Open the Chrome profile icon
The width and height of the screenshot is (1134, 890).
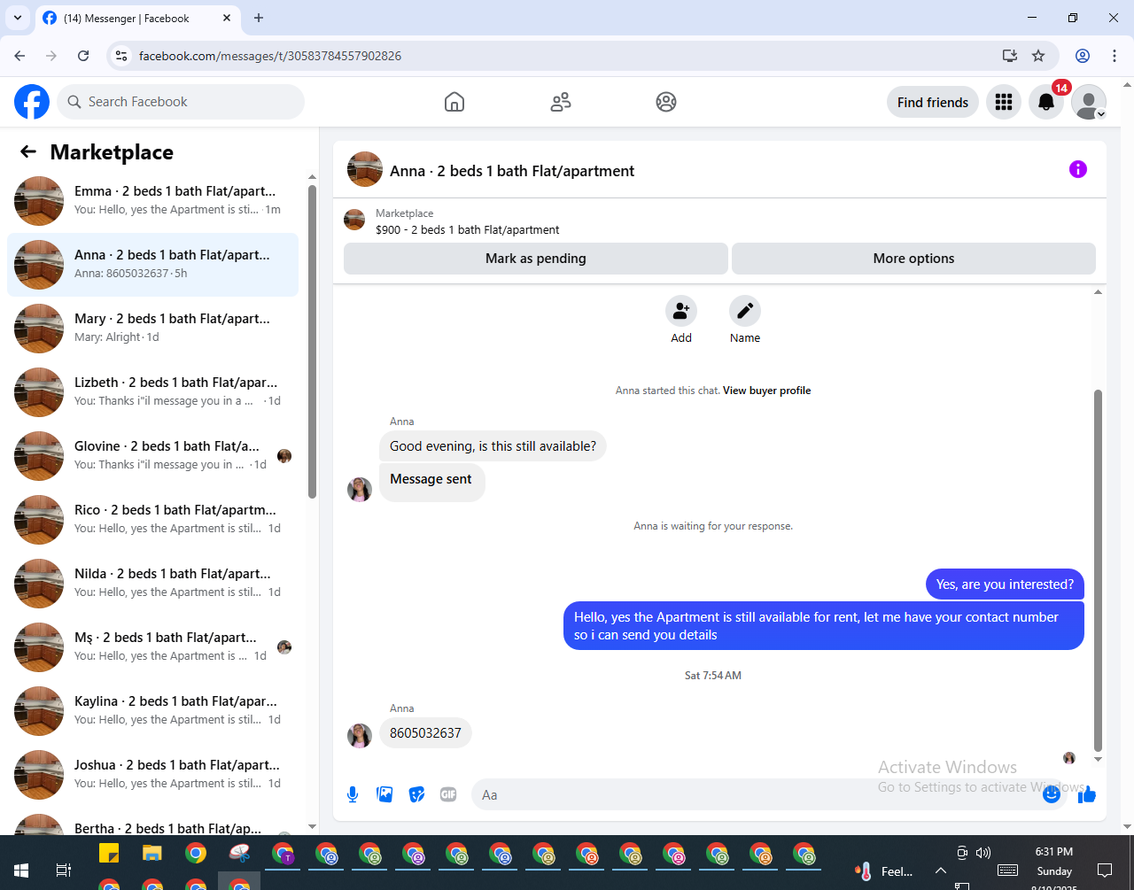(x=1083, y=56)
